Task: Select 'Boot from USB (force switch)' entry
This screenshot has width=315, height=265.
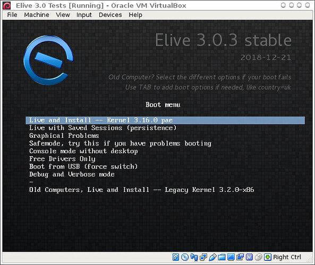Action: [83, 166]
